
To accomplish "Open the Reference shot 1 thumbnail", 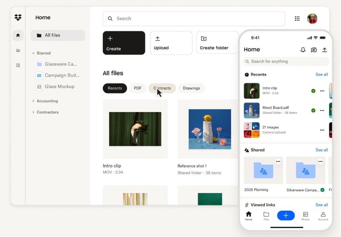I will (210, 129).
